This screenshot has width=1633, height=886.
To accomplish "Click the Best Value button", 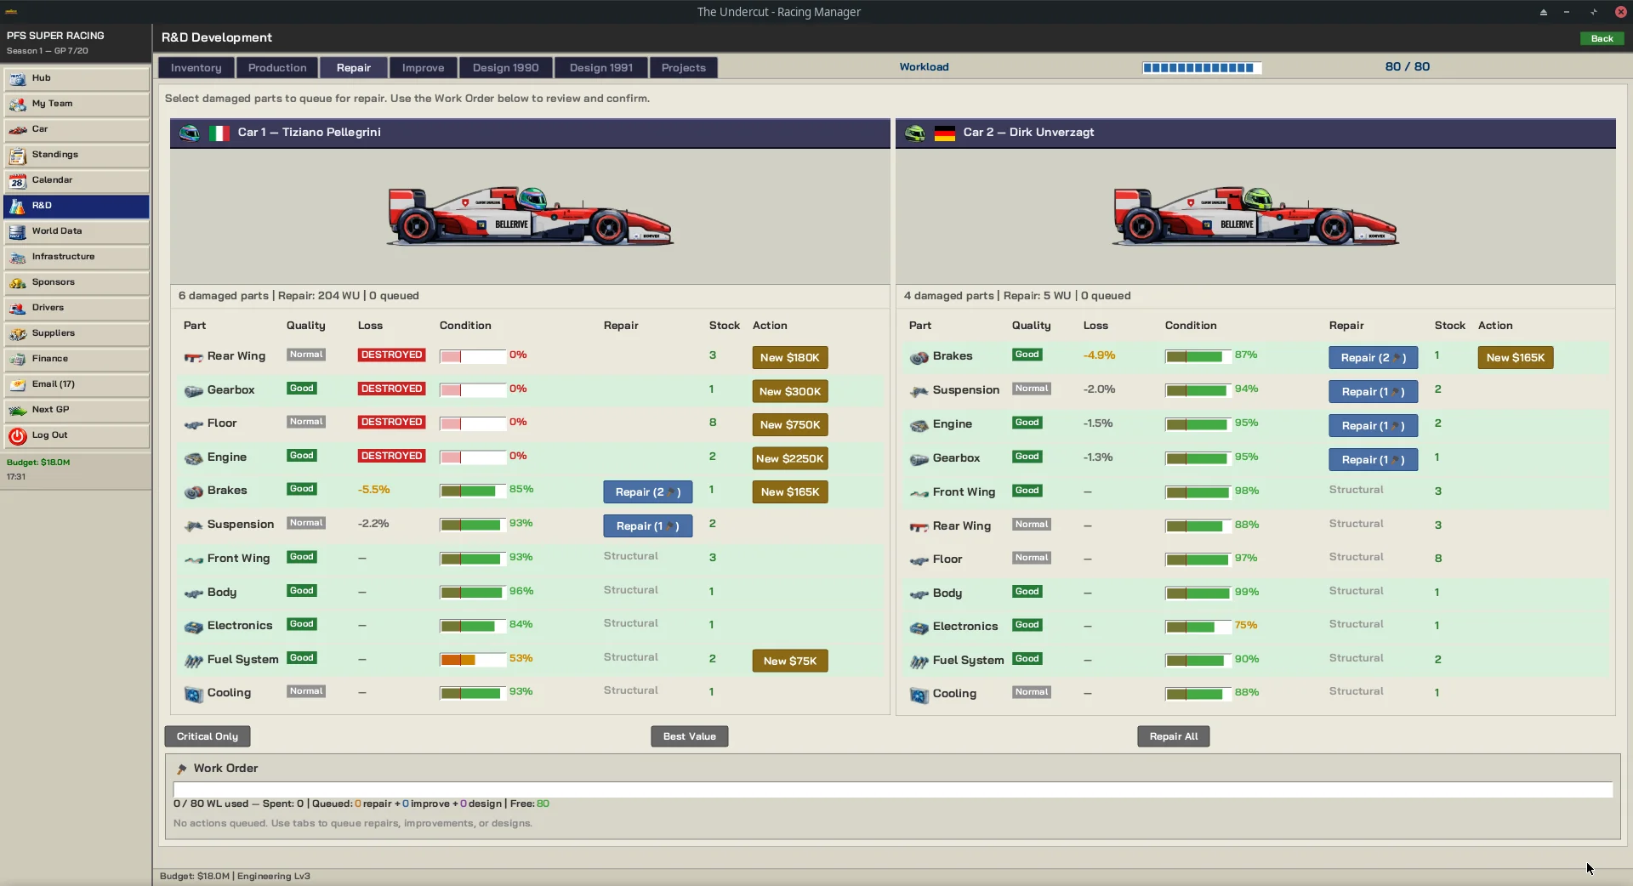I will pyautogui.click(x=690, y=736).
